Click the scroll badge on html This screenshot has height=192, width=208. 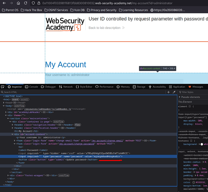tap(25, 99)
